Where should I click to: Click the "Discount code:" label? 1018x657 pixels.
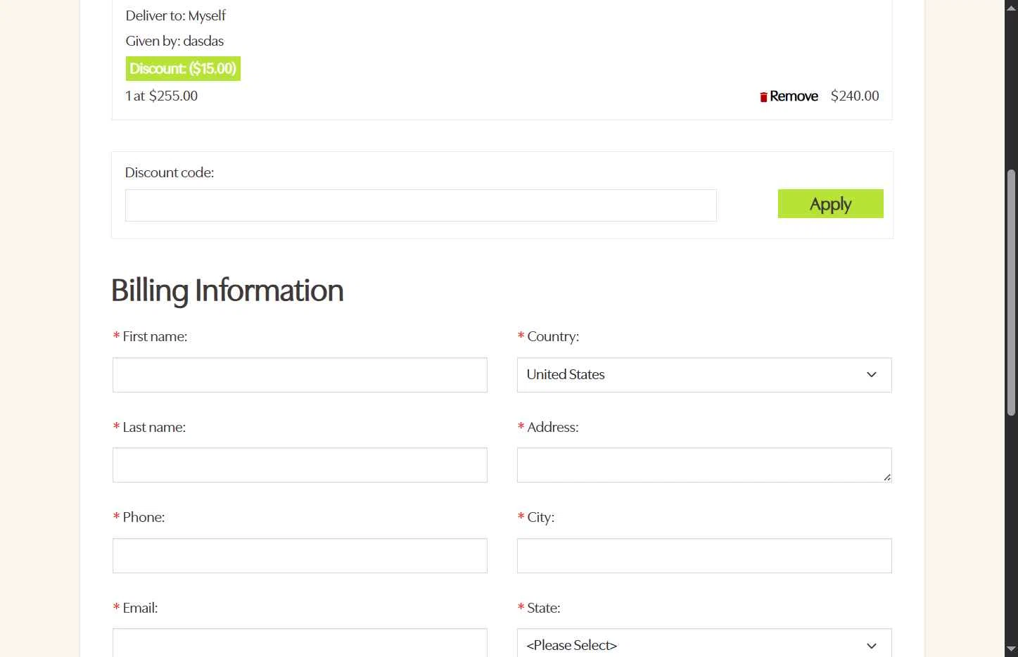pyautogui.click(x=170, y=172)
